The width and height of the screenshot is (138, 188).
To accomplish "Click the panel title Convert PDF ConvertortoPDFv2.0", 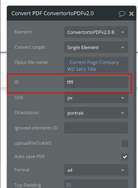I will pos(52,14).
